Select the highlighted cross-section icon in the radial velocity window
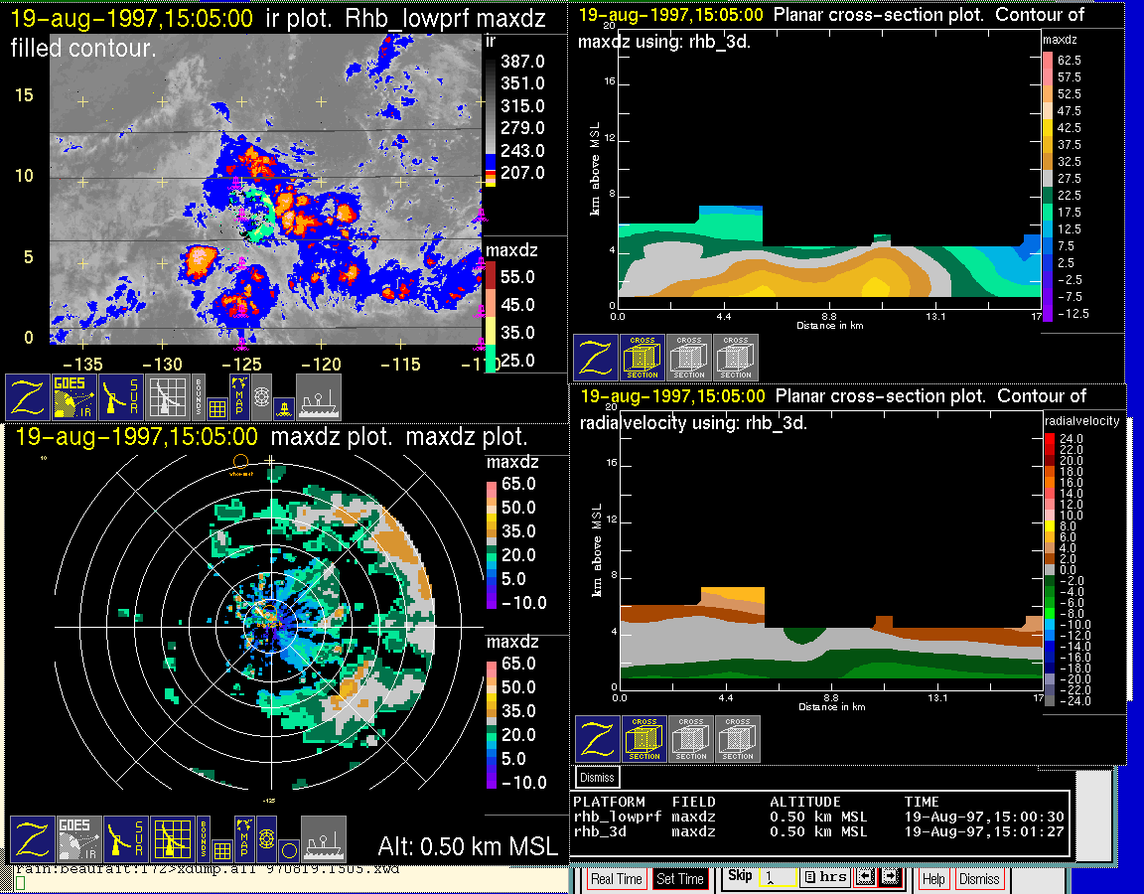The image size is (1144, 894). (x=643, y=739)
